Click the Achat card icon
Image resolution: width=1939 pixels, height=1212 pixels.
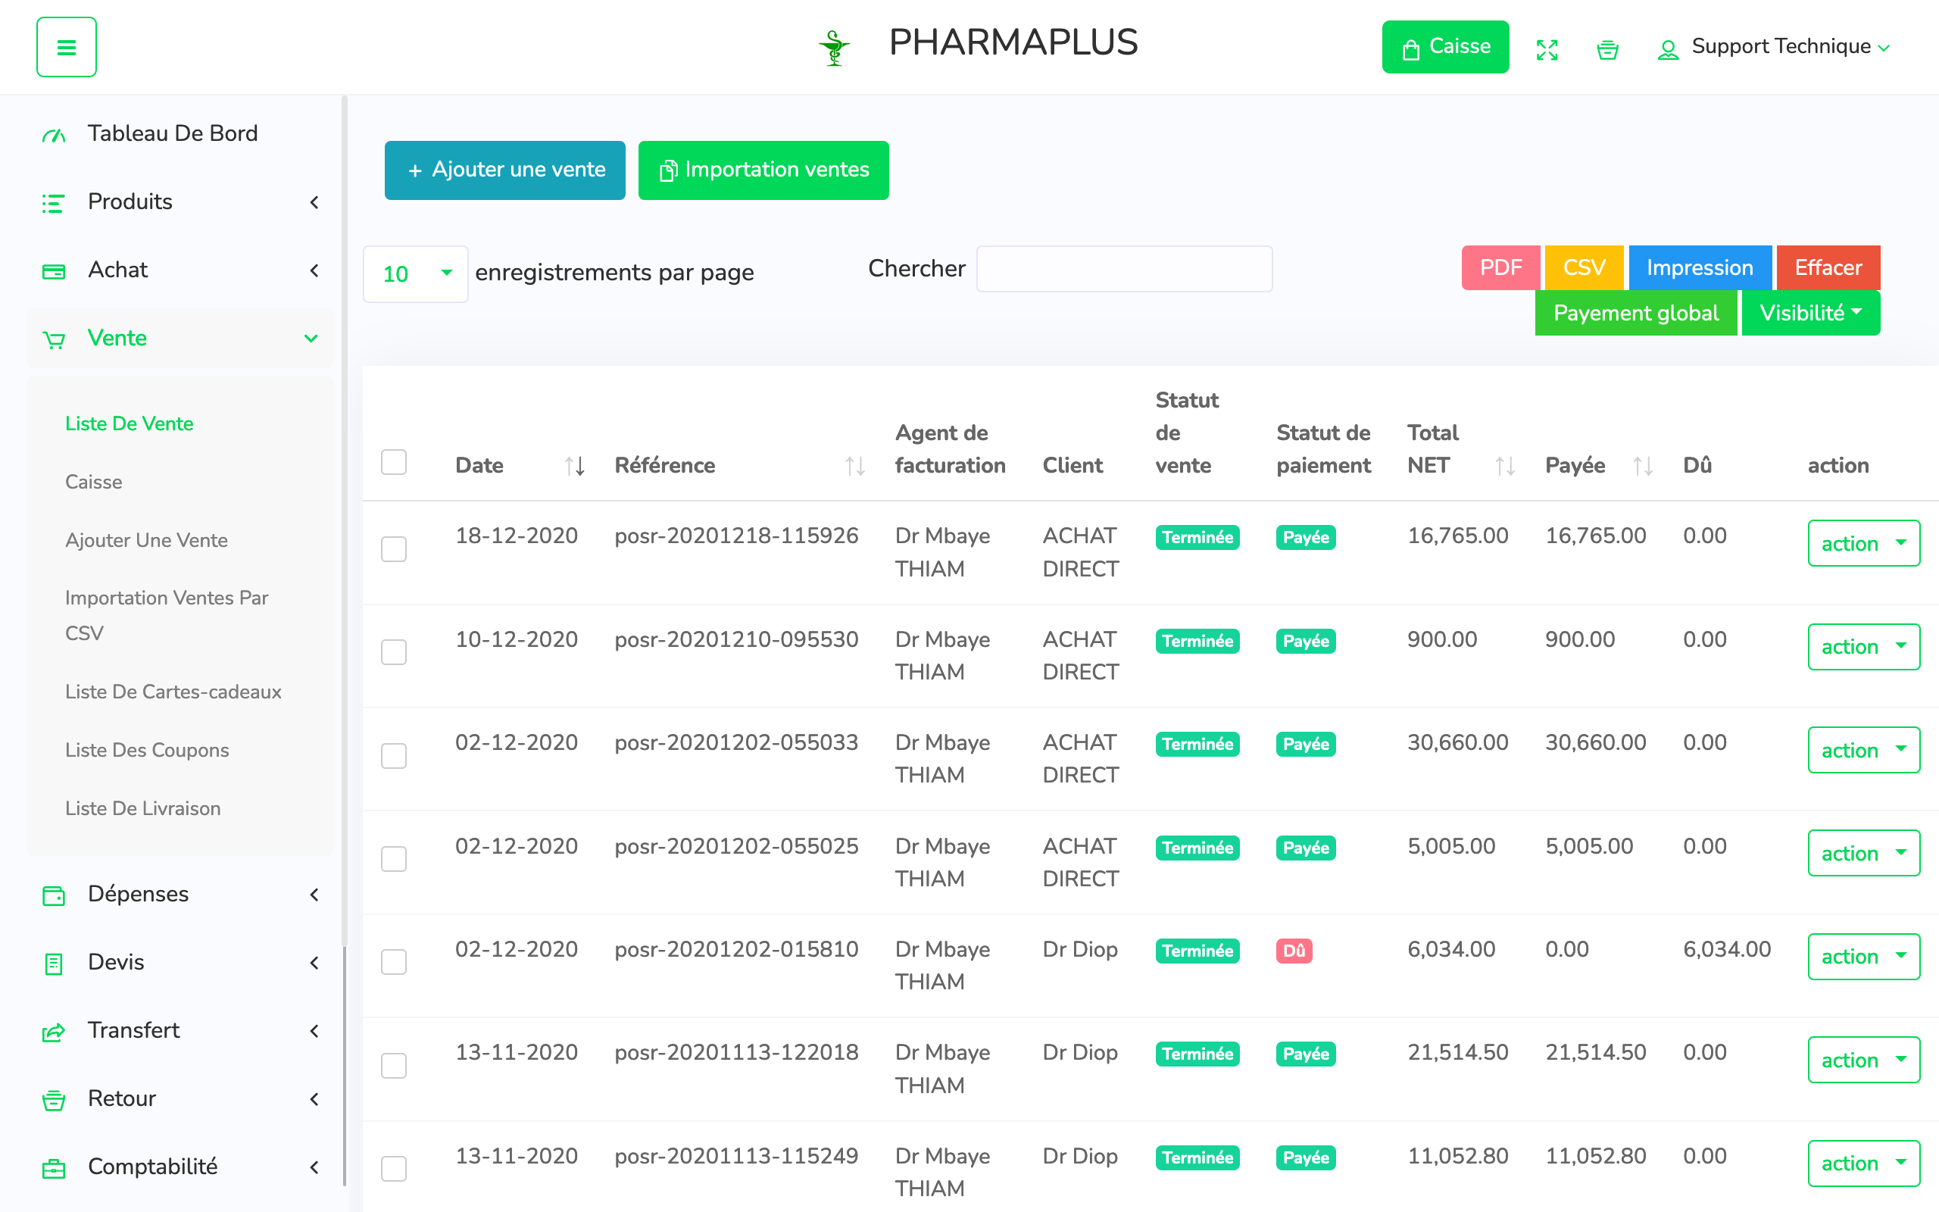(54, 271)
